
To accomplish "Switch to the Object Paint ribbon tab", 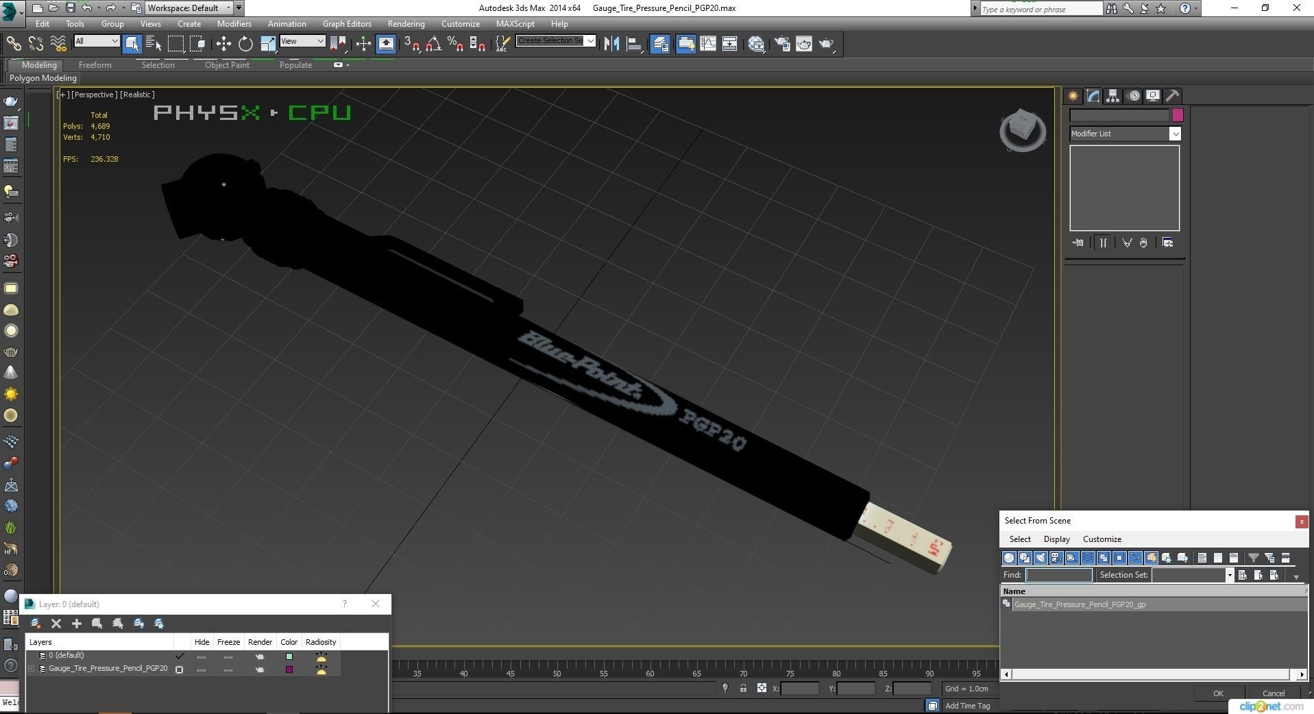I will coord(227,65).
